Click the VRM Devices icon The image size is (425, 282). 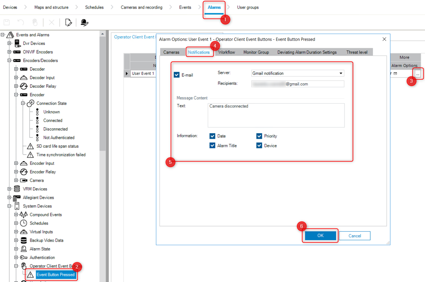point(17,189)
